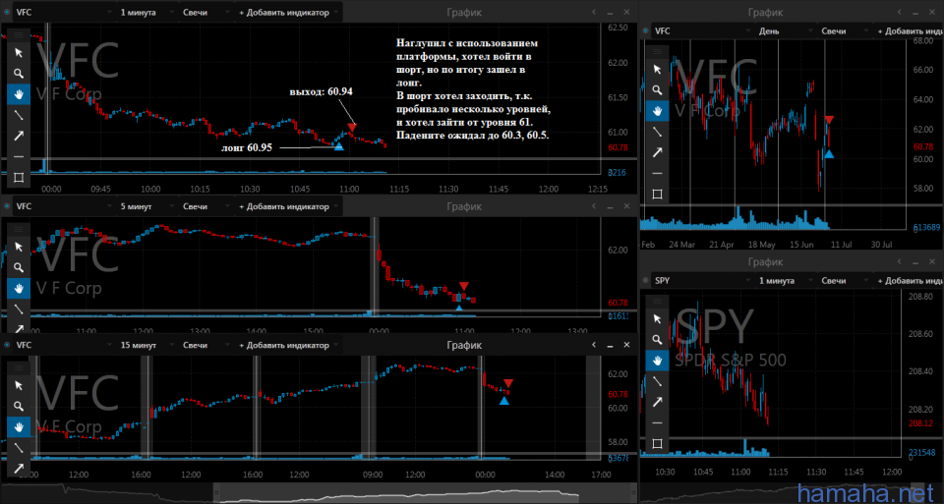Open the 'День' timeframe dropdown

(x=784, y=30)
